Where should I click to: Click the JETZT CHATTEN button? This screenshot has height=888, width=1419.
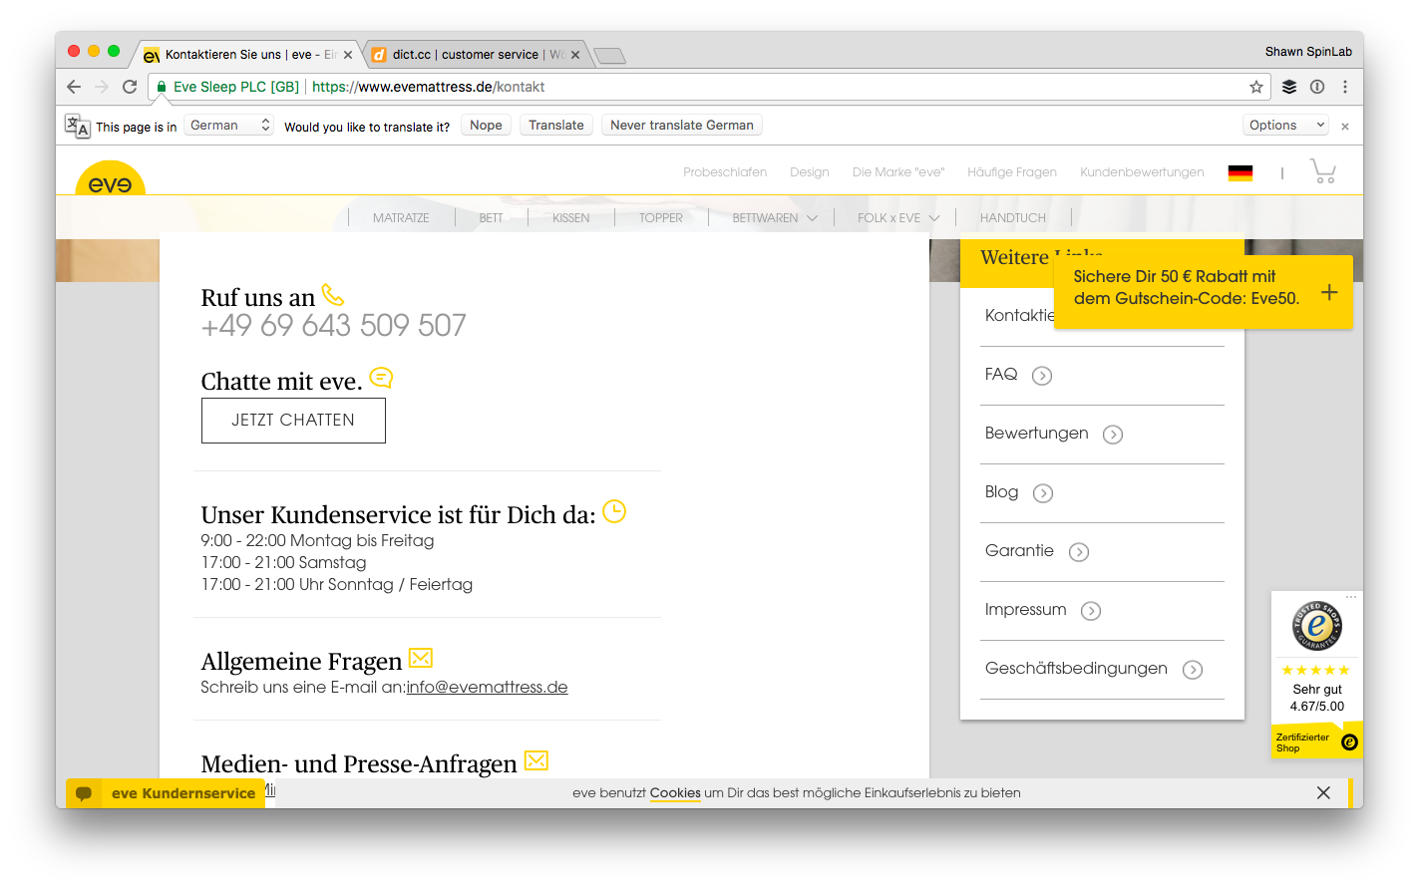(293, 421)
